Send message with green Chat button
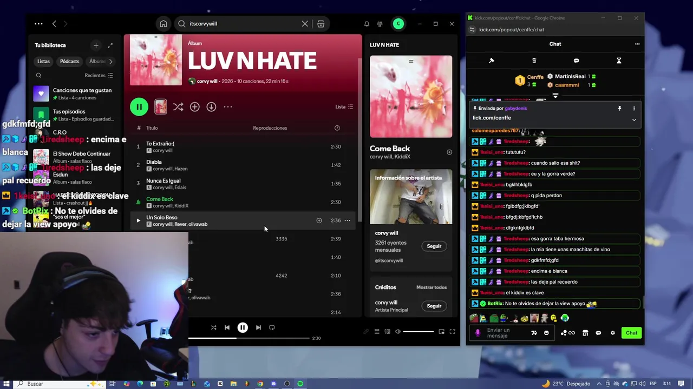 [x=631, y=333]
